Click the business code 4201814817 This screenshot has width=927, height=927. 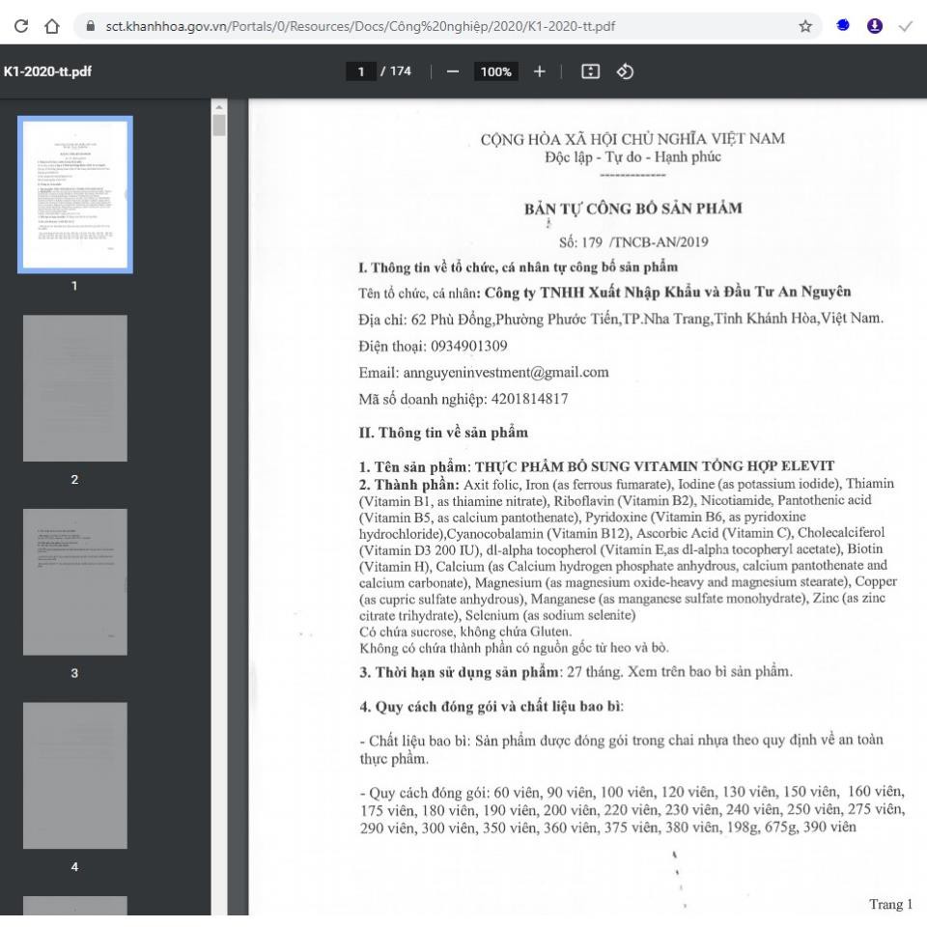530,399
